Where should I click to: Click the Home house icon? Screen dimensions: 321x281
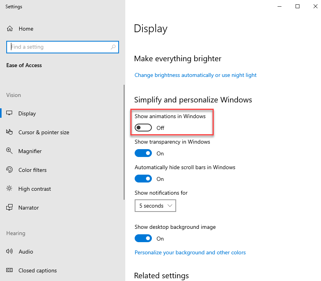10,29
